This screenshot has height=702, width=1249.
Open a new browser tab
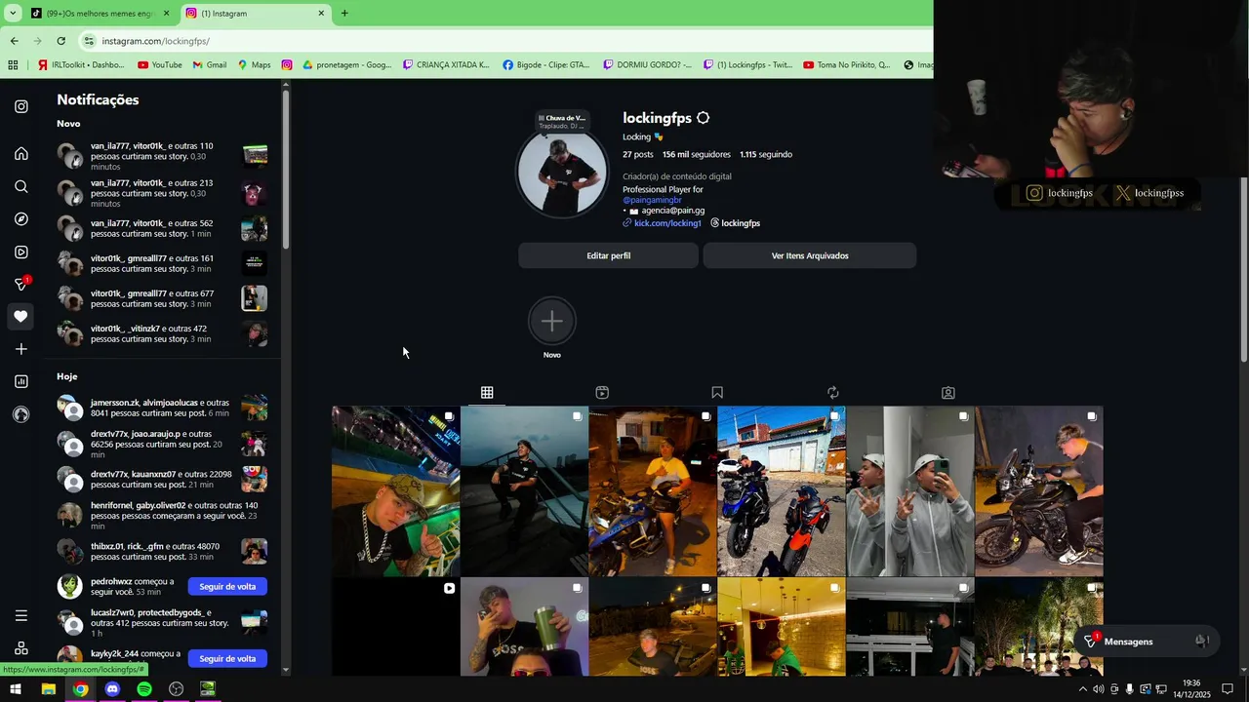344,14
